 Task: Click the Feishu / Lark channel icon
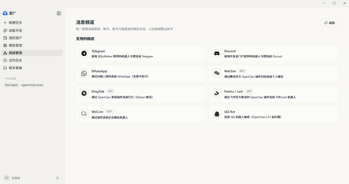[217, 94]
